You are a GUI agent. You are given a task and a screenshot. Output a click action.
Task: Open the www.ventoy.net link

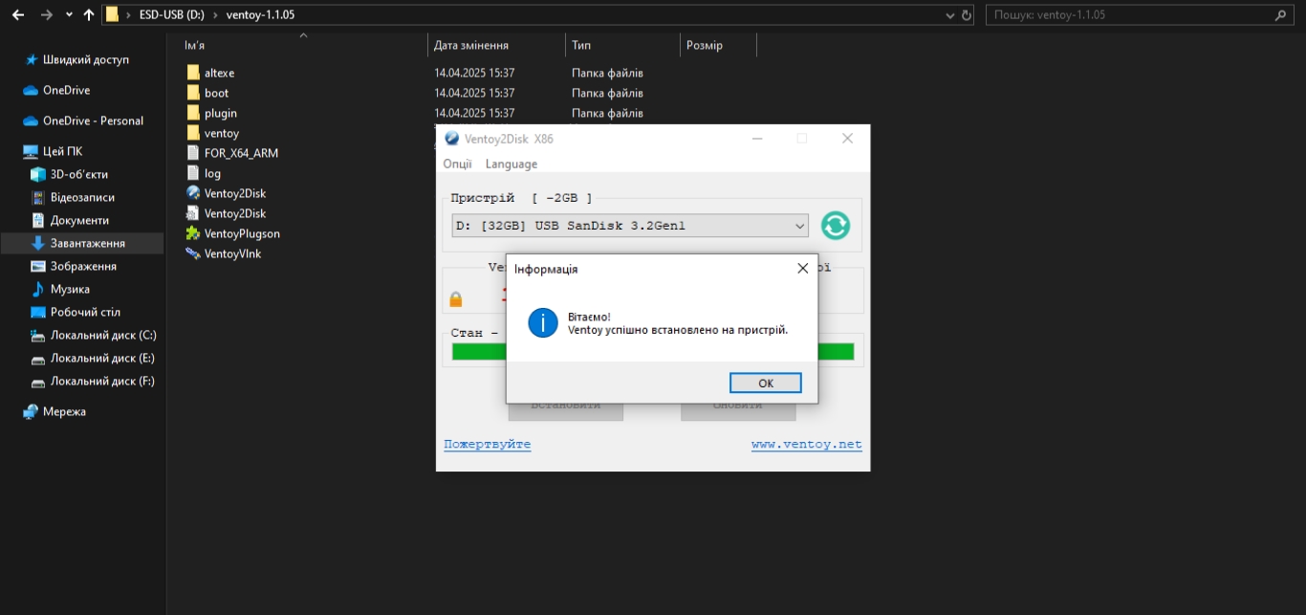click(807, 445)
